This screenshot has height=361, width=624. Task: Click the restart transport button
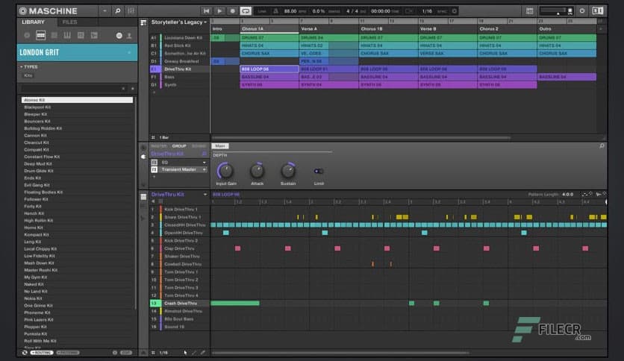(206, 11)
